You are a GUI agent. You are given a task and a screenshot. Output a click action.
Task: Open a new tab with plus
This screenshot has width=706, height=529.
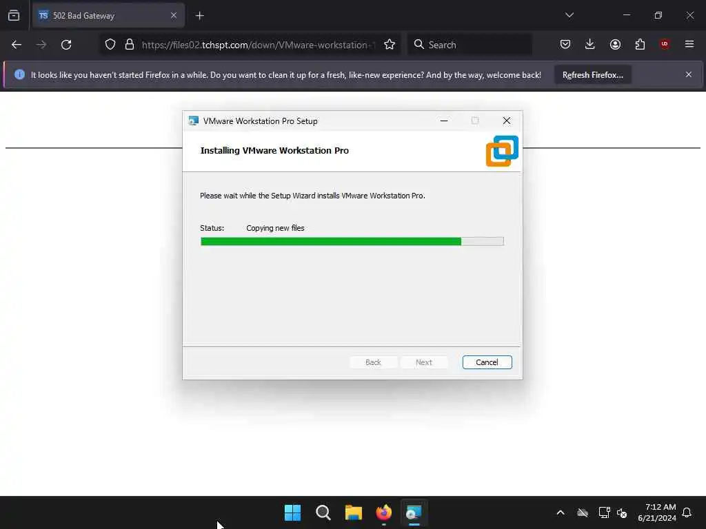coord(199,16)
